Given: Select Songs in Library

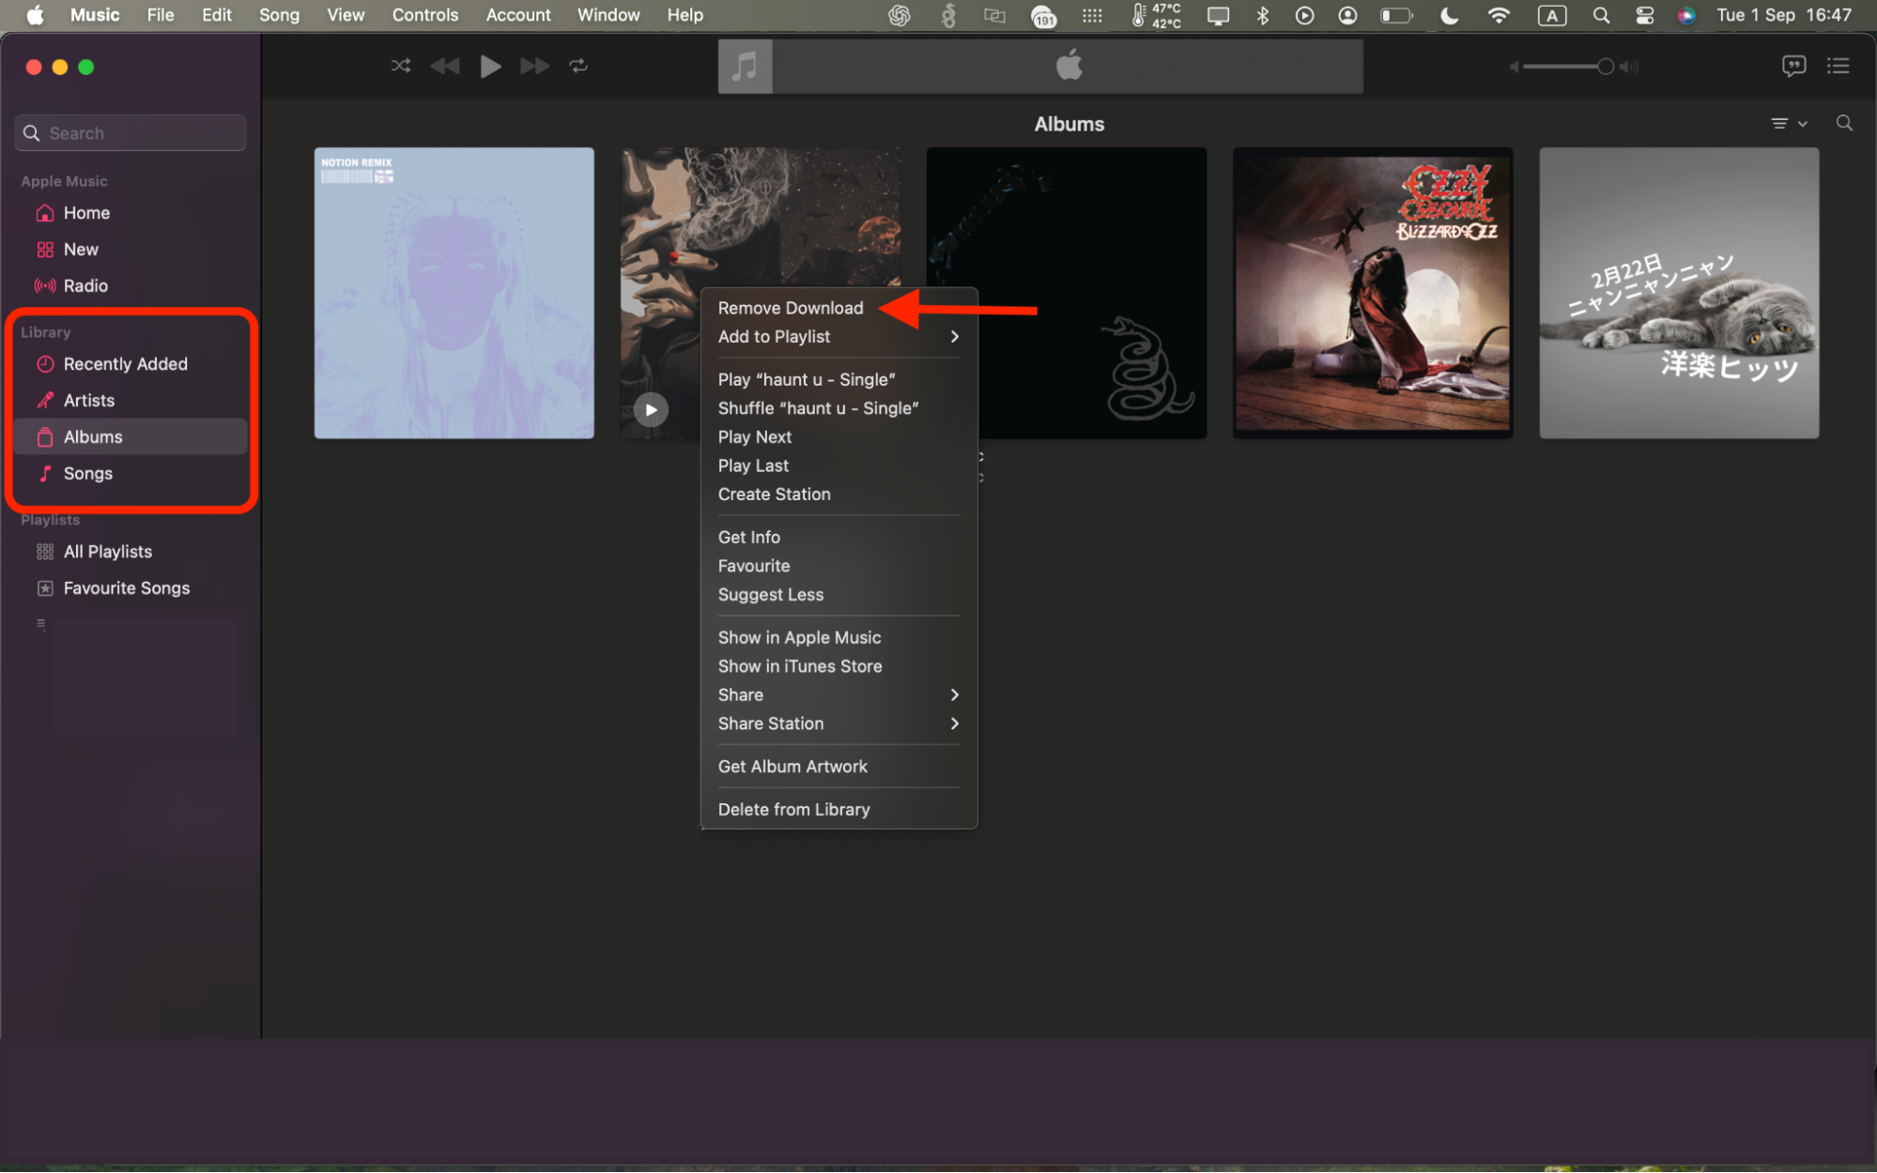Looking at the screenshot, I should click(131, 474).
